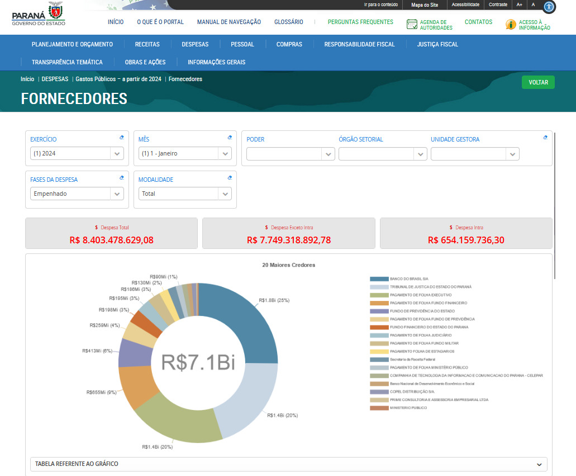The width and height of the screenshot is (576, 476).
Task: Open Perguntas Frequentes link
Action: [360, 22]
